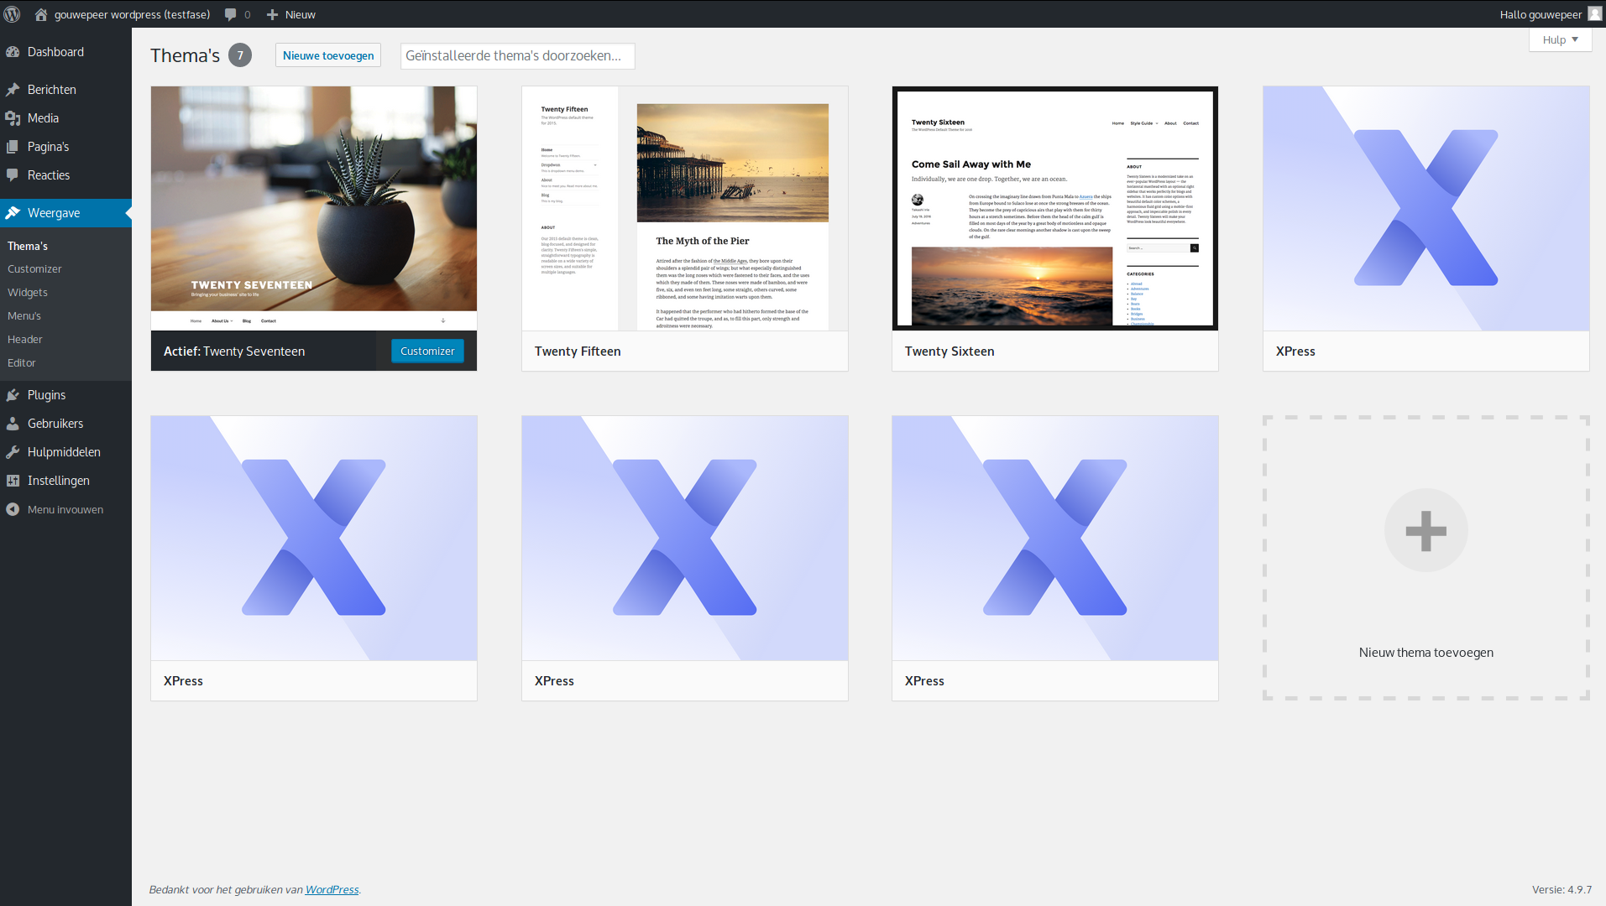Screen dimensions: 1606x906
Task: Open Pagina's via the pages icon
Action: pyautogui.click(x=13, y=146)
